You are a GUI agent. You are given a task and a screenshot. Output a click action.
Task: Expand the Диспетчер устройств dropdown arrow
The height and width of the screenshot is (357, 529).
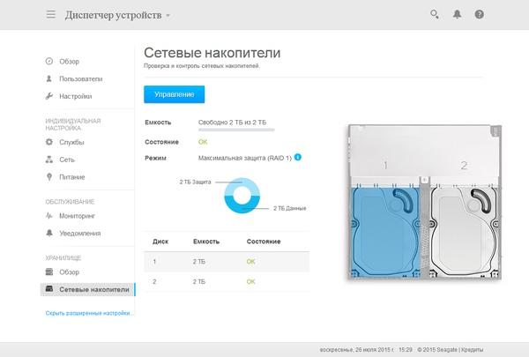168,16
